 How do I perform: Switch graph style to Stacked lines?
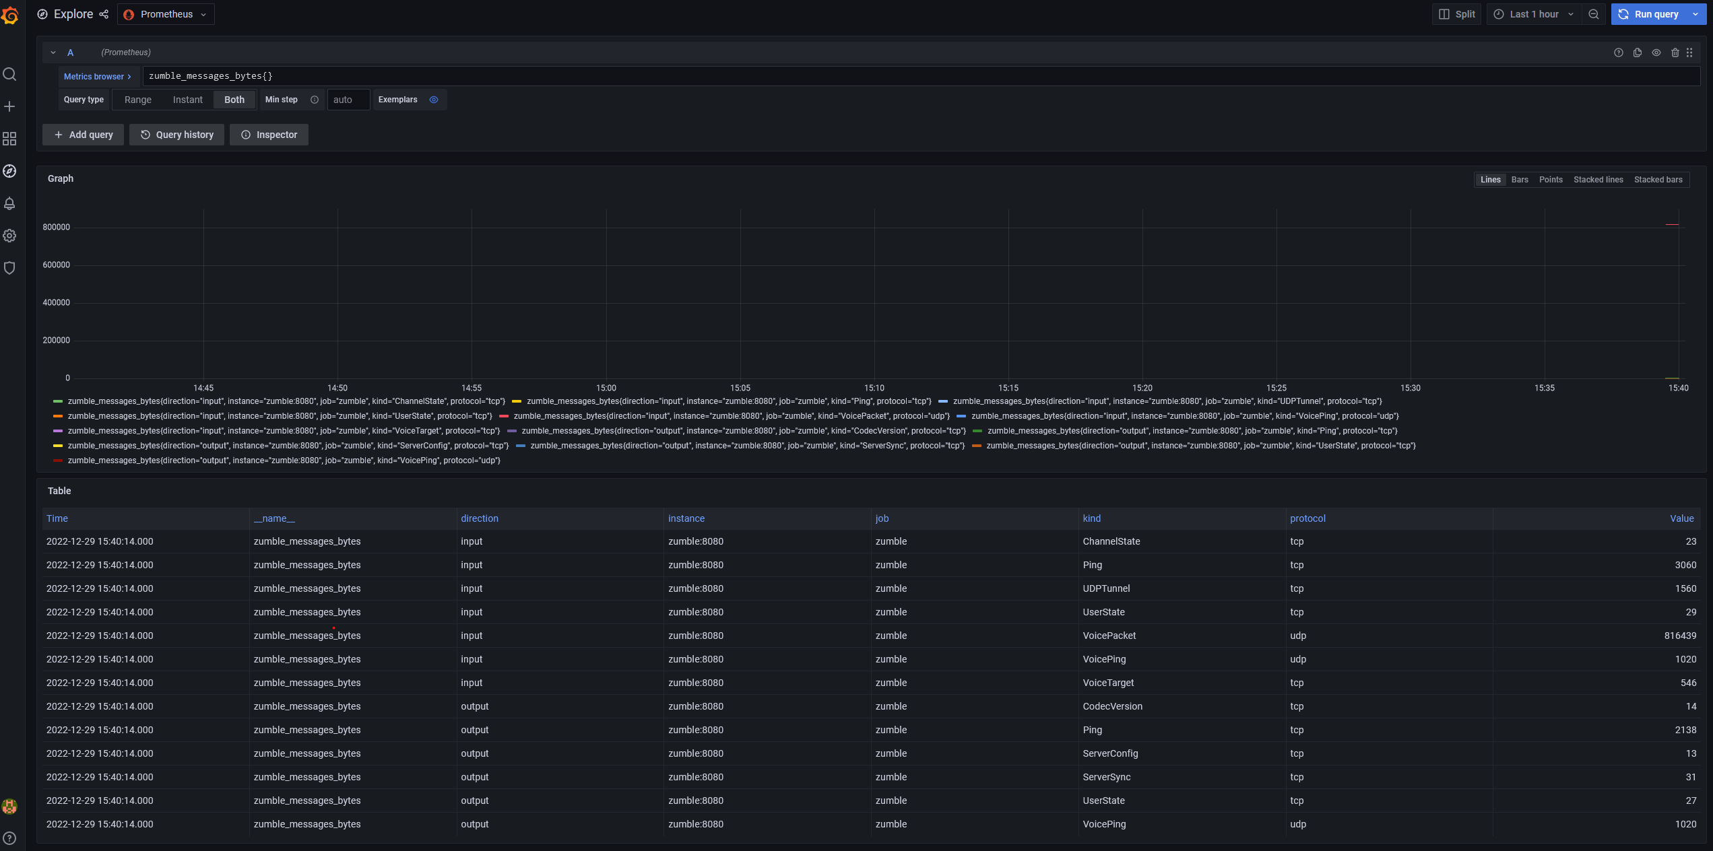point(1598,180)
